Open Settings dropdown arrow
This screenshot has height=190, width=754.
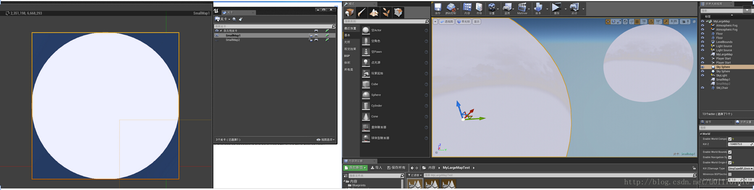[x=498, y=8]
